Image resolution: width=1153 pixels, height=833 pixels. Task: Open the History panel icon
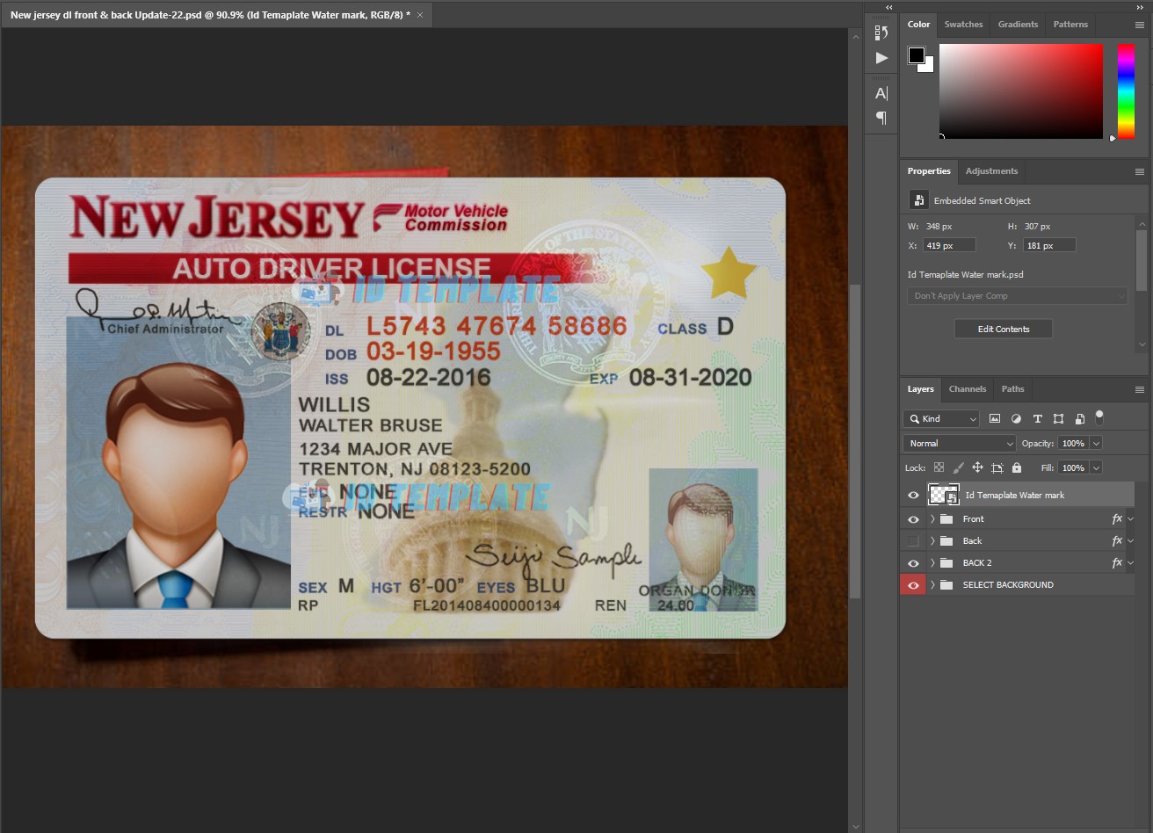click(x=881, y=33)
